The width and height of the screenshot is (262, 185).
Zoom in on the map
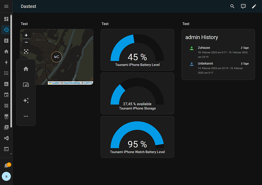pos(26,35)
